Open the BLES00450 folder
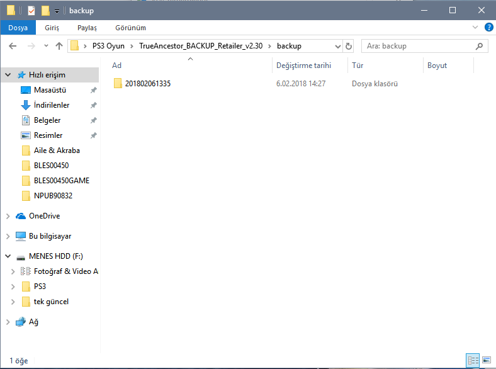This screenshot has width=496, height=369. [51, 166]
